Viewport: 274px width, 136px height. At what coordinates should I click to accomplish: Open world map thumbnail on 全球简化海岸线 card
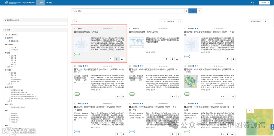tap(137, 42)
